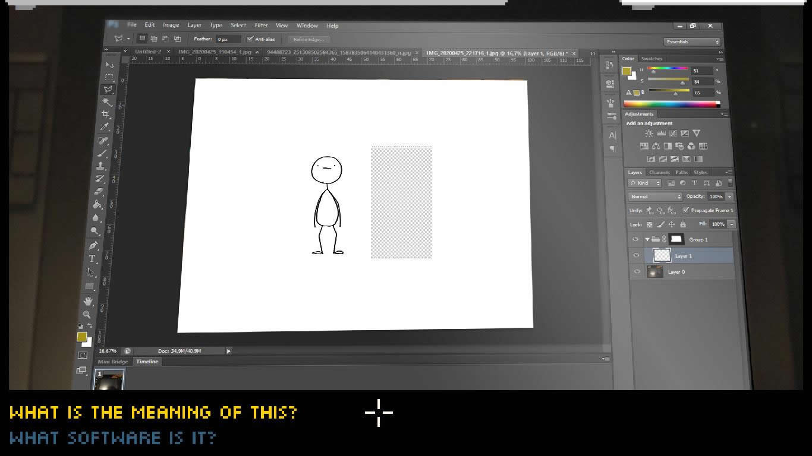Activate the Zoom tool in the toolbox
The height and width of the screenshot is (456, 812).
87,315
